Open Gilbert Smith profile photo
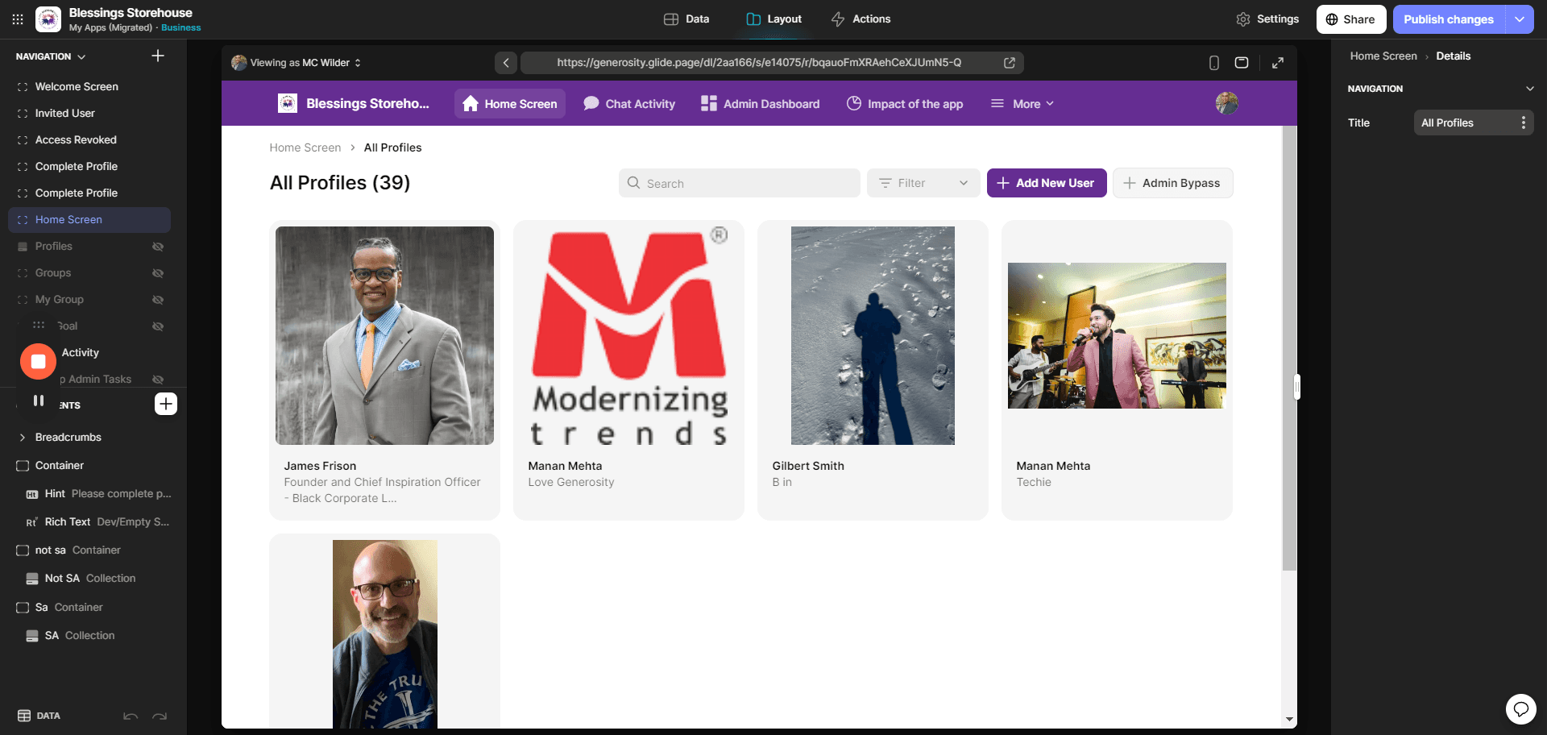The width and height of the screenshot is (1547, 735). click(x=873, y=335)
